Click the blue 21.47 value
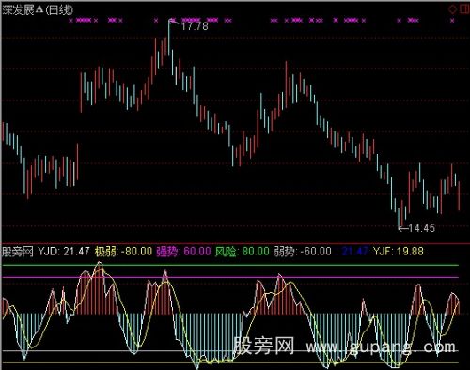470x370 pixels. pyautogui.click(x=354, y=252)
